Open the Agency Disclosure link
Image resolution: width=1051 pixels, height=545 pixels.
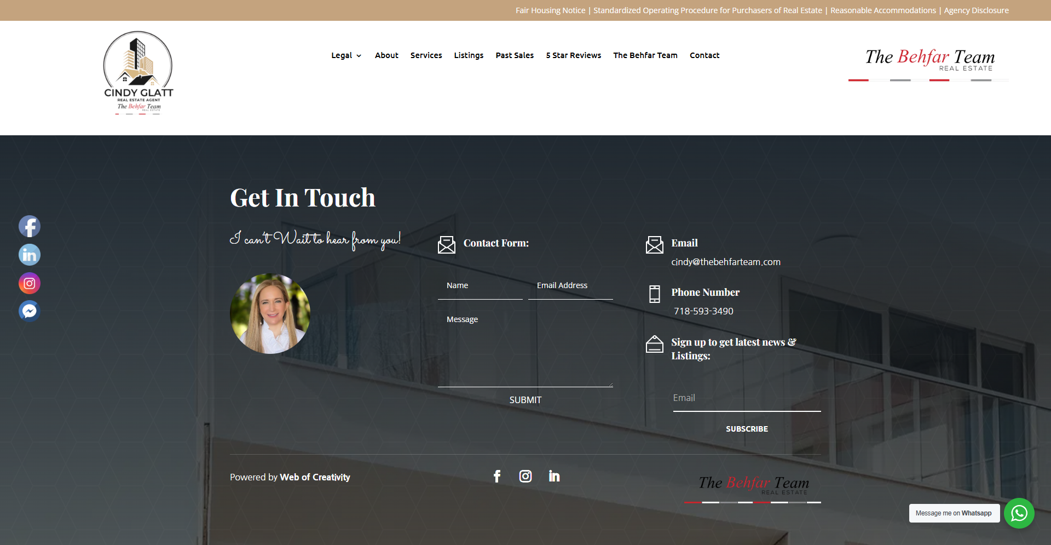tap(976, 10)
